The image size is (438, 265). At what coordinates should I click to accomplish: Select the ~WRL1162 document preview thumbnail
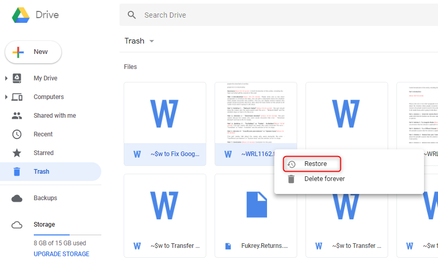point(256,113)
